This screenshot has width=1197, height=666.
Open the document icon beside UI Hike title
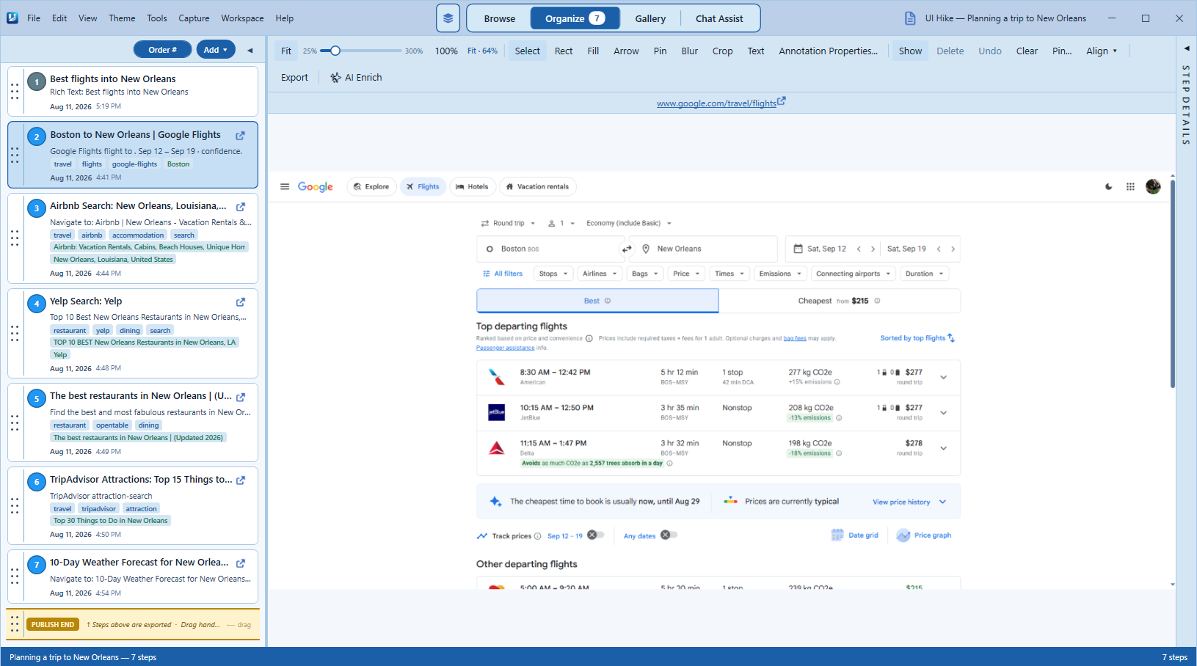click(x=910, y=18)
